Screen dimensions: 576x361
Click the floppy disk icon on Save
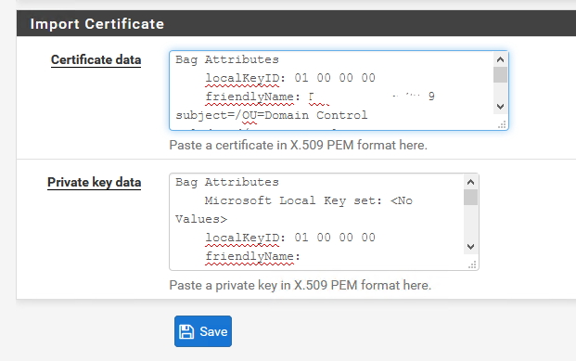point(186,331)
